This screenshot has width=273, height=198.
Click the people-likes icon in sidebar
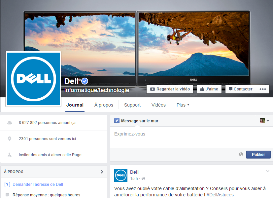(10, 123)
